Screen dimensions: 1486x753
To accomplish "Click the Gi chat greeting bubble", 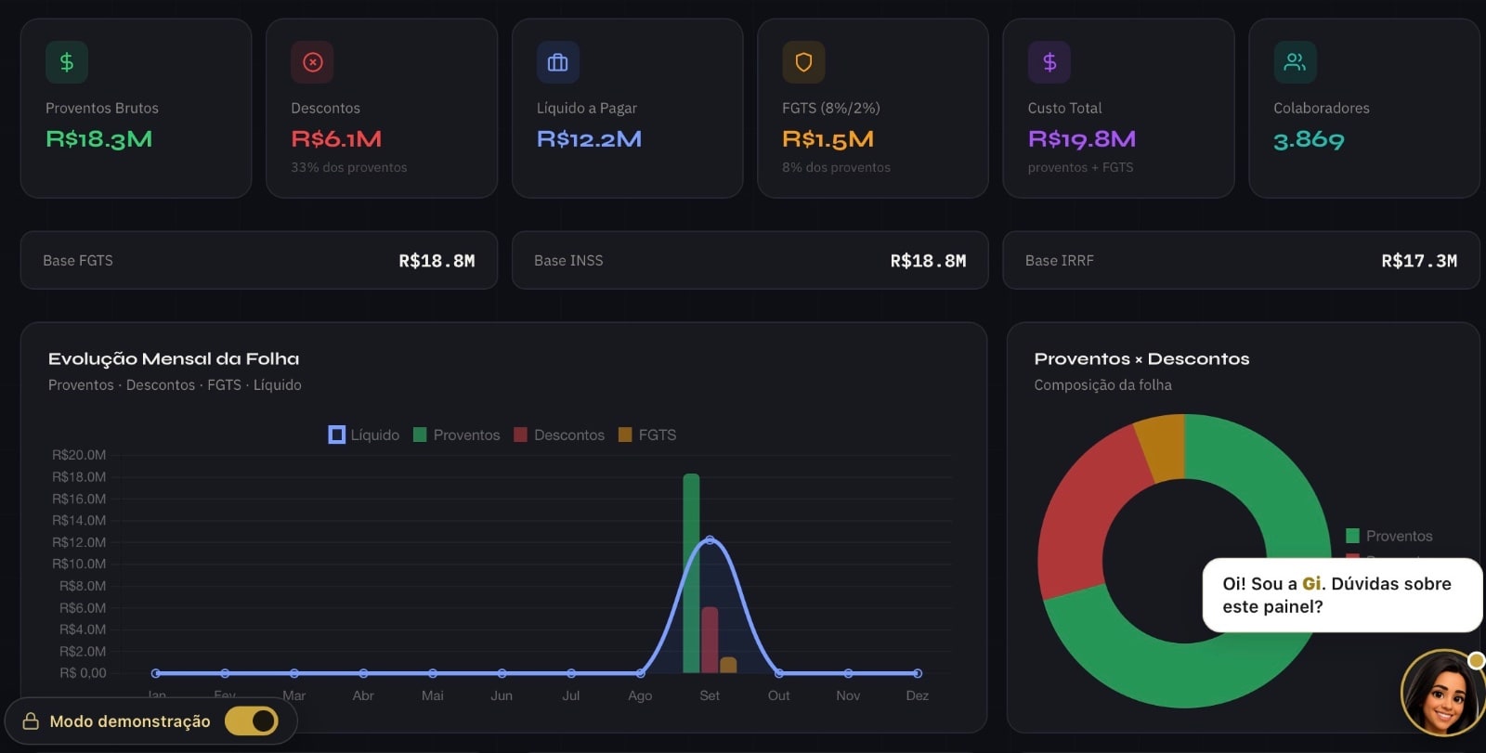I will 1341,595.
